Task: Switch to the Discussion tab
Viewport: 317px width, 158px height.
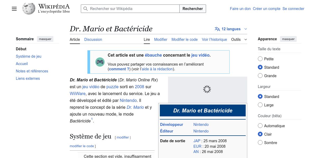Action: 93,39
